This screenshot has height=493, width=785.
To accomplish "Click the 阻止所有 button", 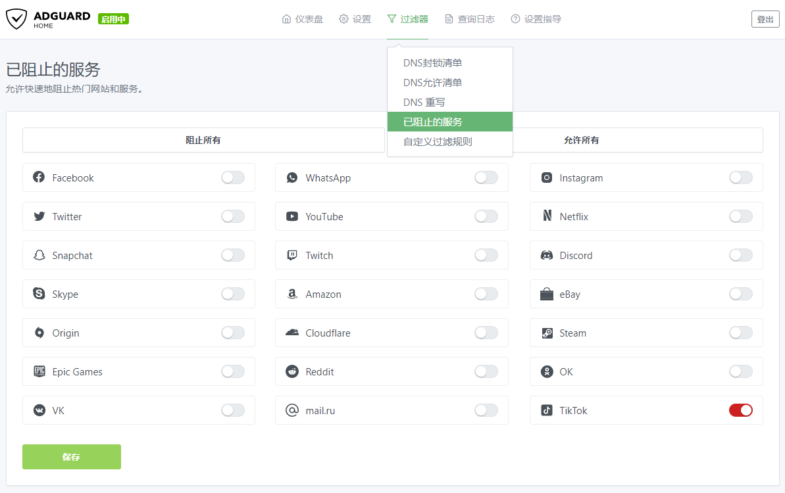I will [203, 140].
